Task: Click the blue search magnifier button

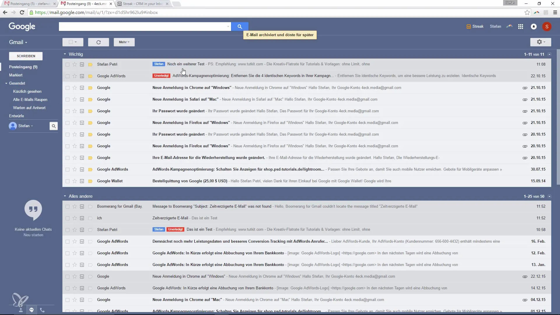Action: coord(239,27)
